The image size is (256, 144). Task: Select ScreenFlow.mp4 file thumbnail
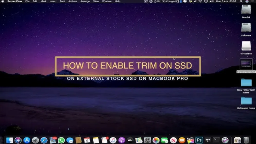(246, 64)
